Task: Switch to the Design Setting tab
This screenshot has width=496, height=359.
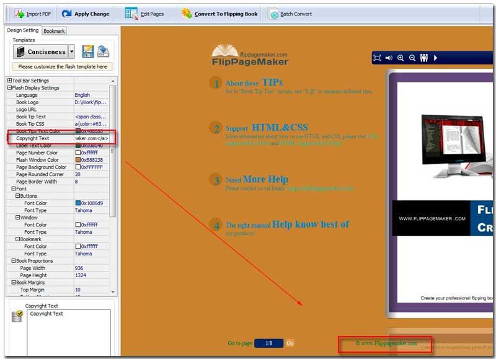Action: pos(23,30)
